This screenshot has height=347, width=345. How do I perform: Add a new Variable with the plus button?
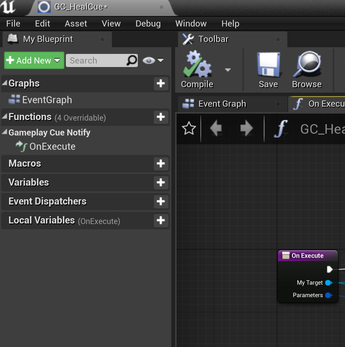(161, 183)
